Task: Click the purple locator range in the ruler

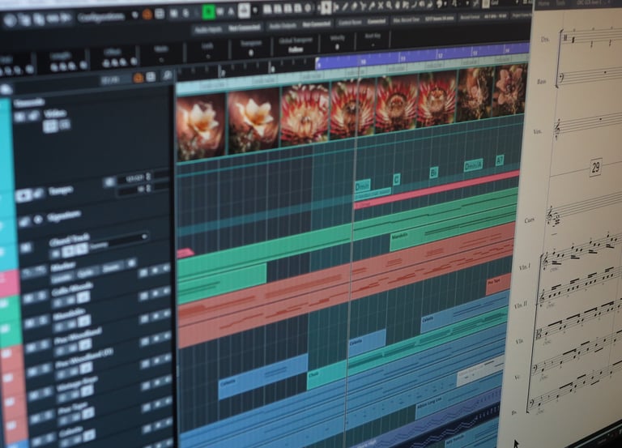Action: [x=423, y=55]
